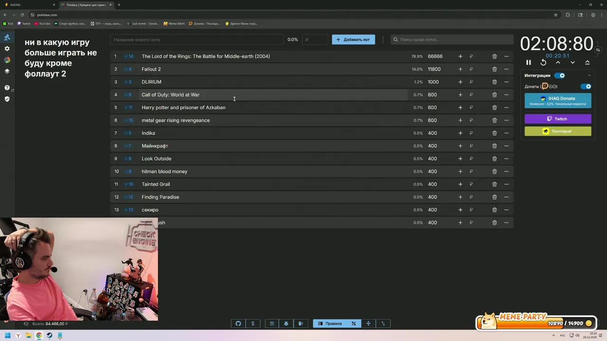Open IHAQ Donate integration
Viewport: 607px width, 341px height.
tap(558, 100)
